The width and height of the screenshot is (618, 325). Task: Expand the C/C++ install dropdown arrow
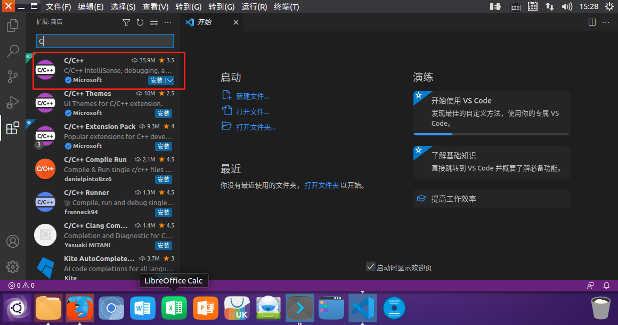[170, 80]
